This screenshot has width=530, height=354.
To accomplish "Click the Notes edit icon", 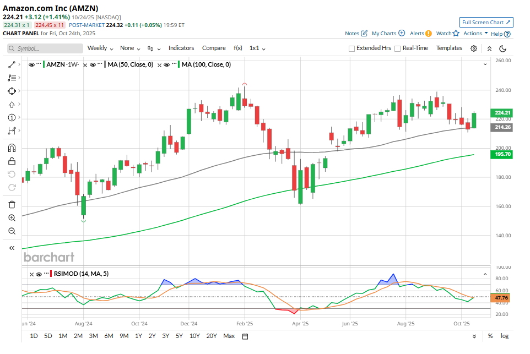I will point(364,33).
